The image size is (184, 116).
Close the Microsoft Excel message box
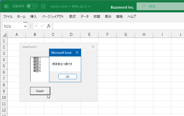pos(77,52)
